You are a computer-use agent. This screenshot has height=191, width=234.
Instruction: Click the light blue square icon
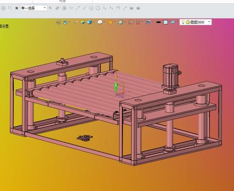pos(165,22)
